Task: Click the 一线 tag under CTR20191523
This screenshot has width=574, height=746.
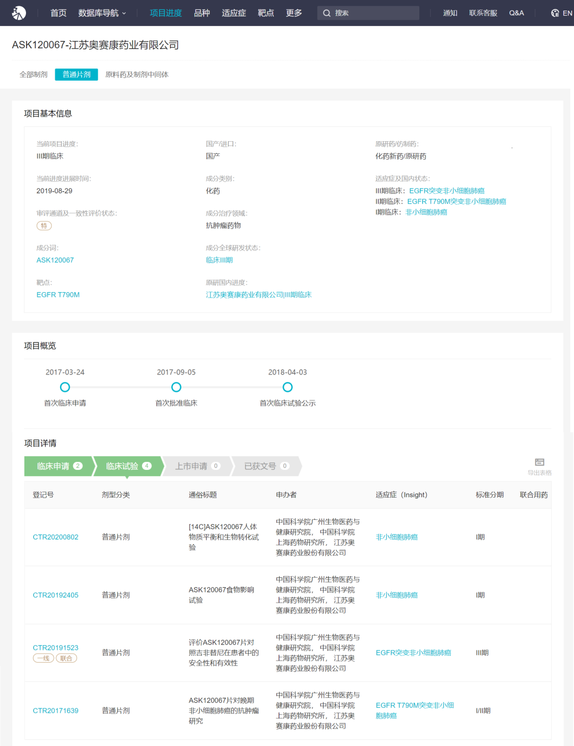Action: click(44, 658)
